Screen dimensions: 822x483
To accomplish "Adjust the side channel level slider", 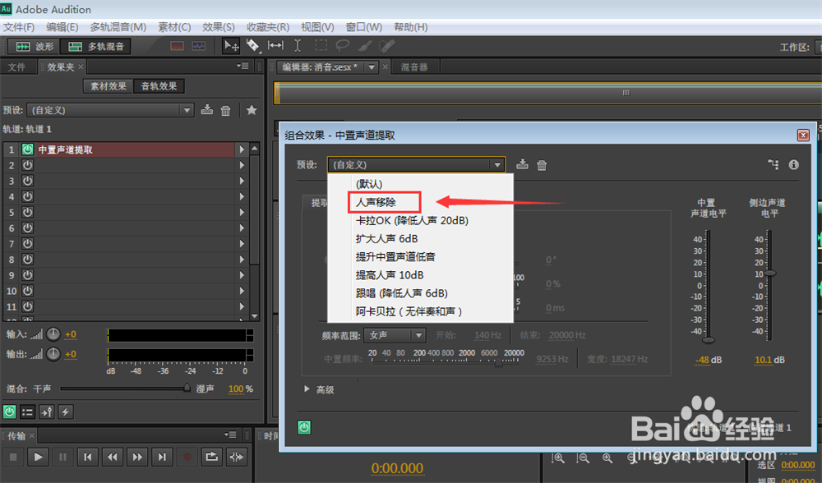I will pyautogui.click(x=769, y=273).
